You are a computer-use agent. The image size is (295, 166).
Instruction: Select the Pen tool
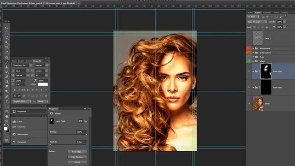[x=6, y=96]
